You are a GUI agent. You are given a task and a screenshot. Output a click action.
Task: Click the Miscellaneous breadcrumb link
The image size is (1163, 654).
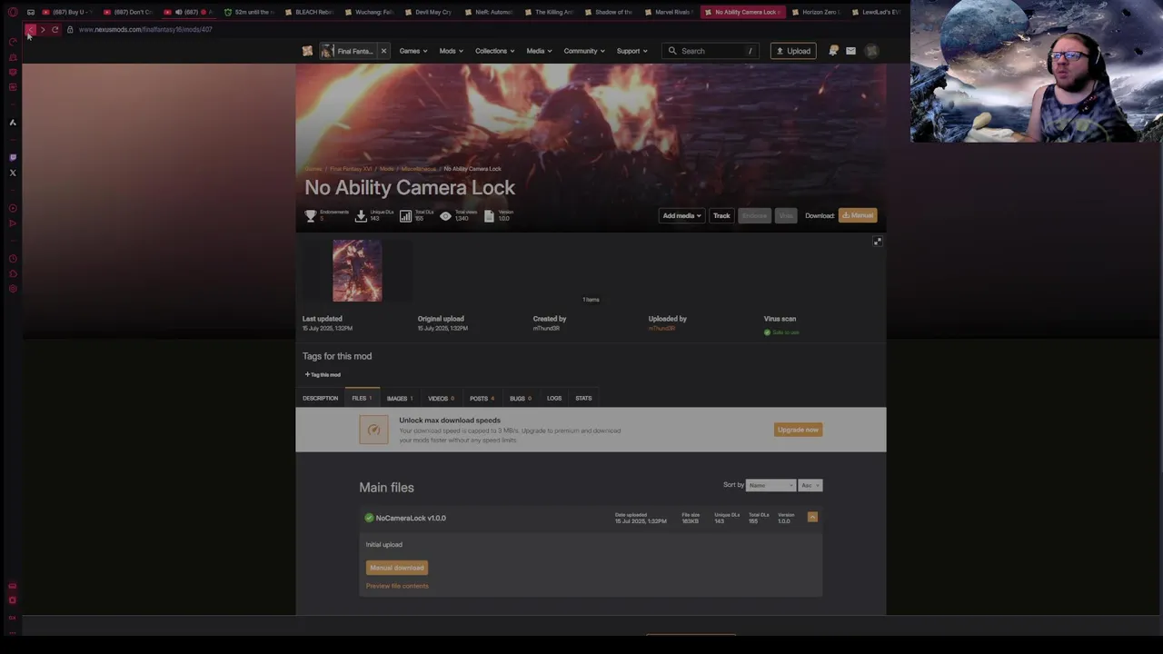point(420,169)
